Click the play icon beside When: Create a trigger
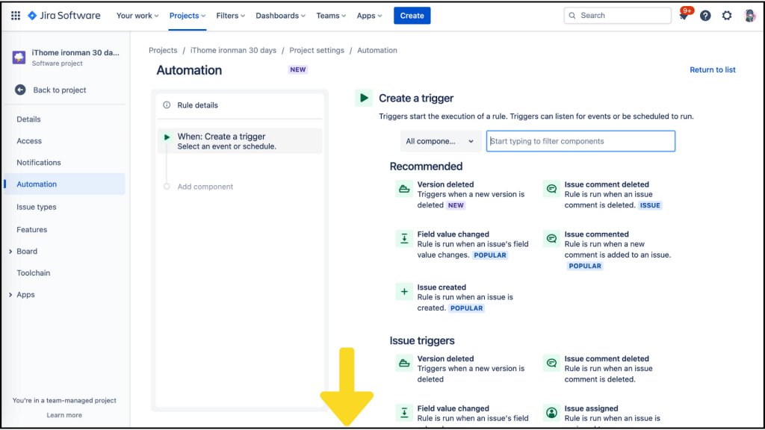765x430 pixels. (x=167, y=137)
